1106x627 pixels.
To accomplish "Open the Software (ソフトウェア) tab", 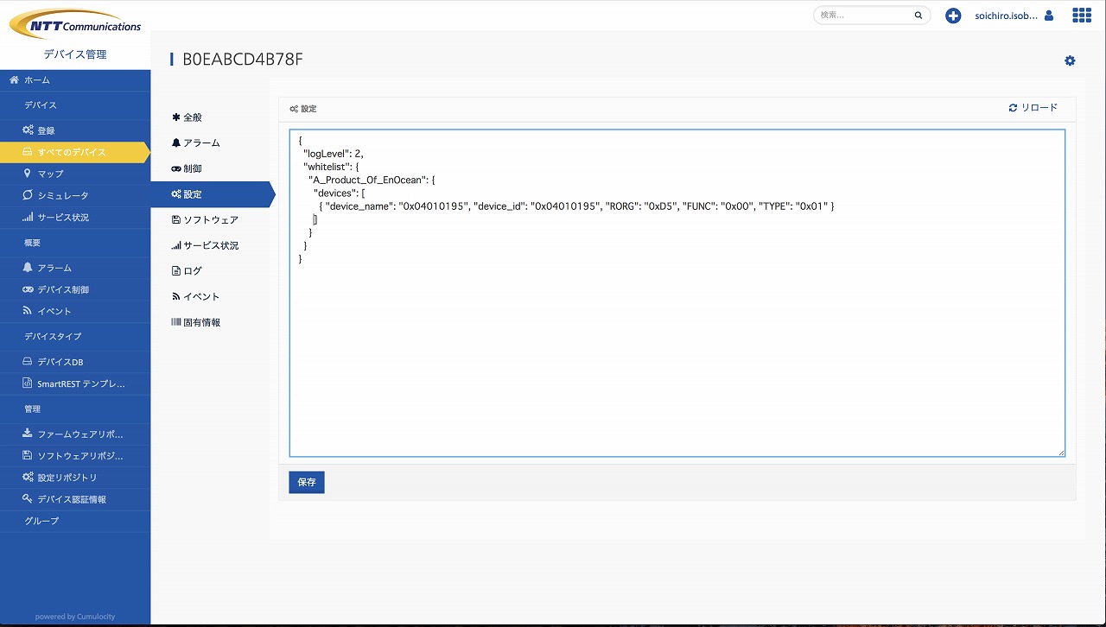I will click(211, 219).
